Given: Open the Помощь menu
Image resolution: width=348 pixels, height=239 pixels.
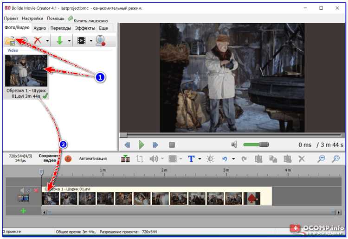Looking at the screenshot, I should tap(56, 19).
